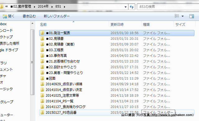Select the ■03.工程表 folder icon
199x121 pixels.
[x=42, y=50]
